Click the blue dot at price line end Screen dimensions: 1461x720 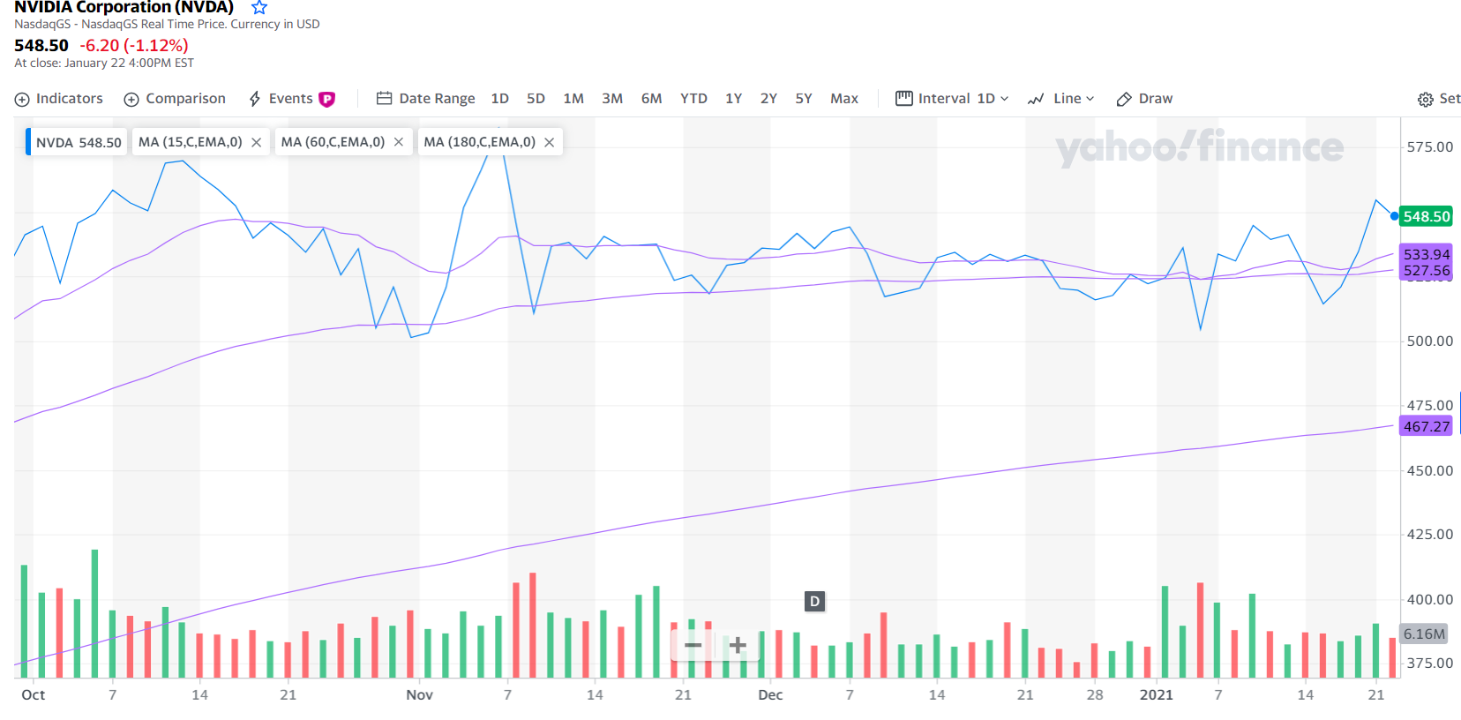1395,216
